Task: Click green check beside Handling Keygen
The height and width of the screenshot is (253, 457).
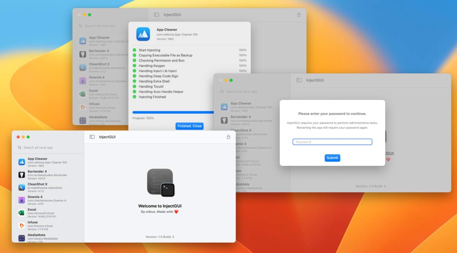Action: [135, 66]
